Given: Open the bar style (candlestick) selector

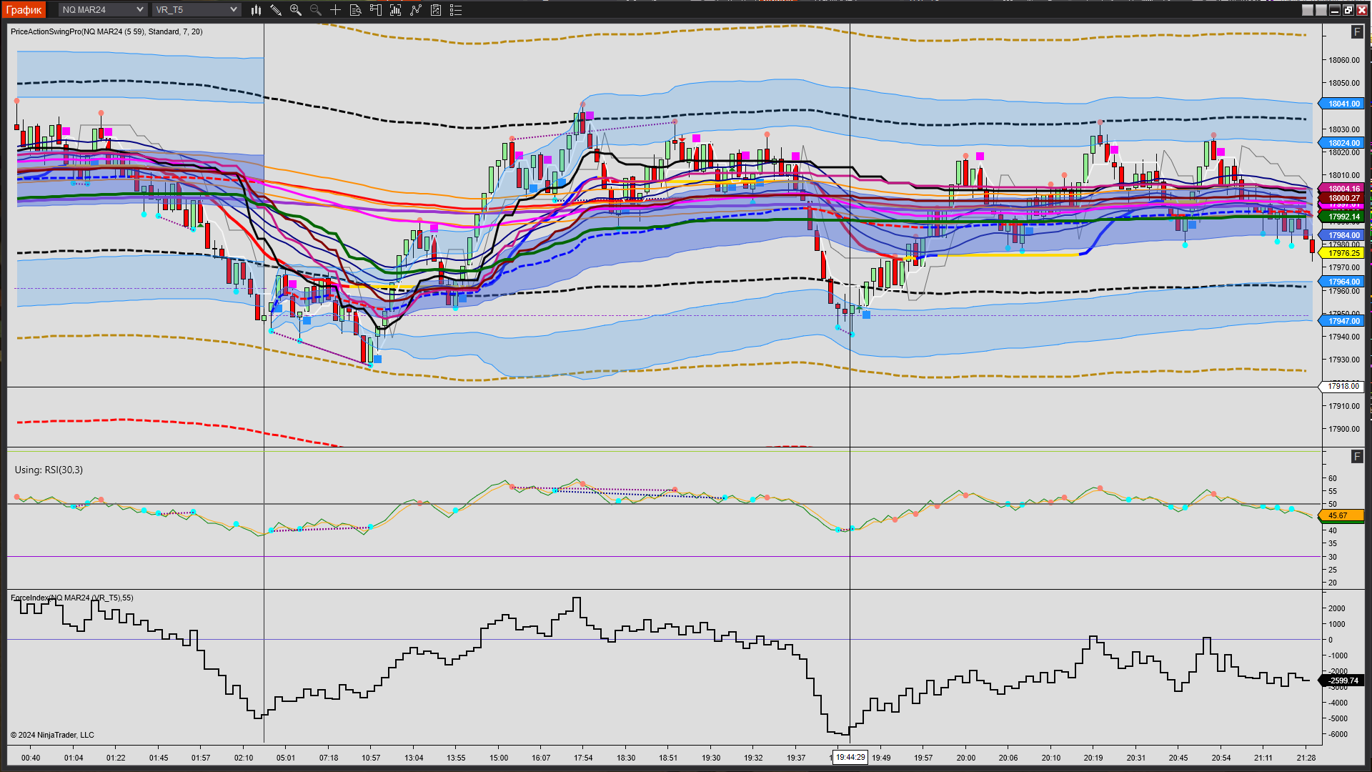Looking at the screenshot, I should pyautogui.click(x=256, y=10).
